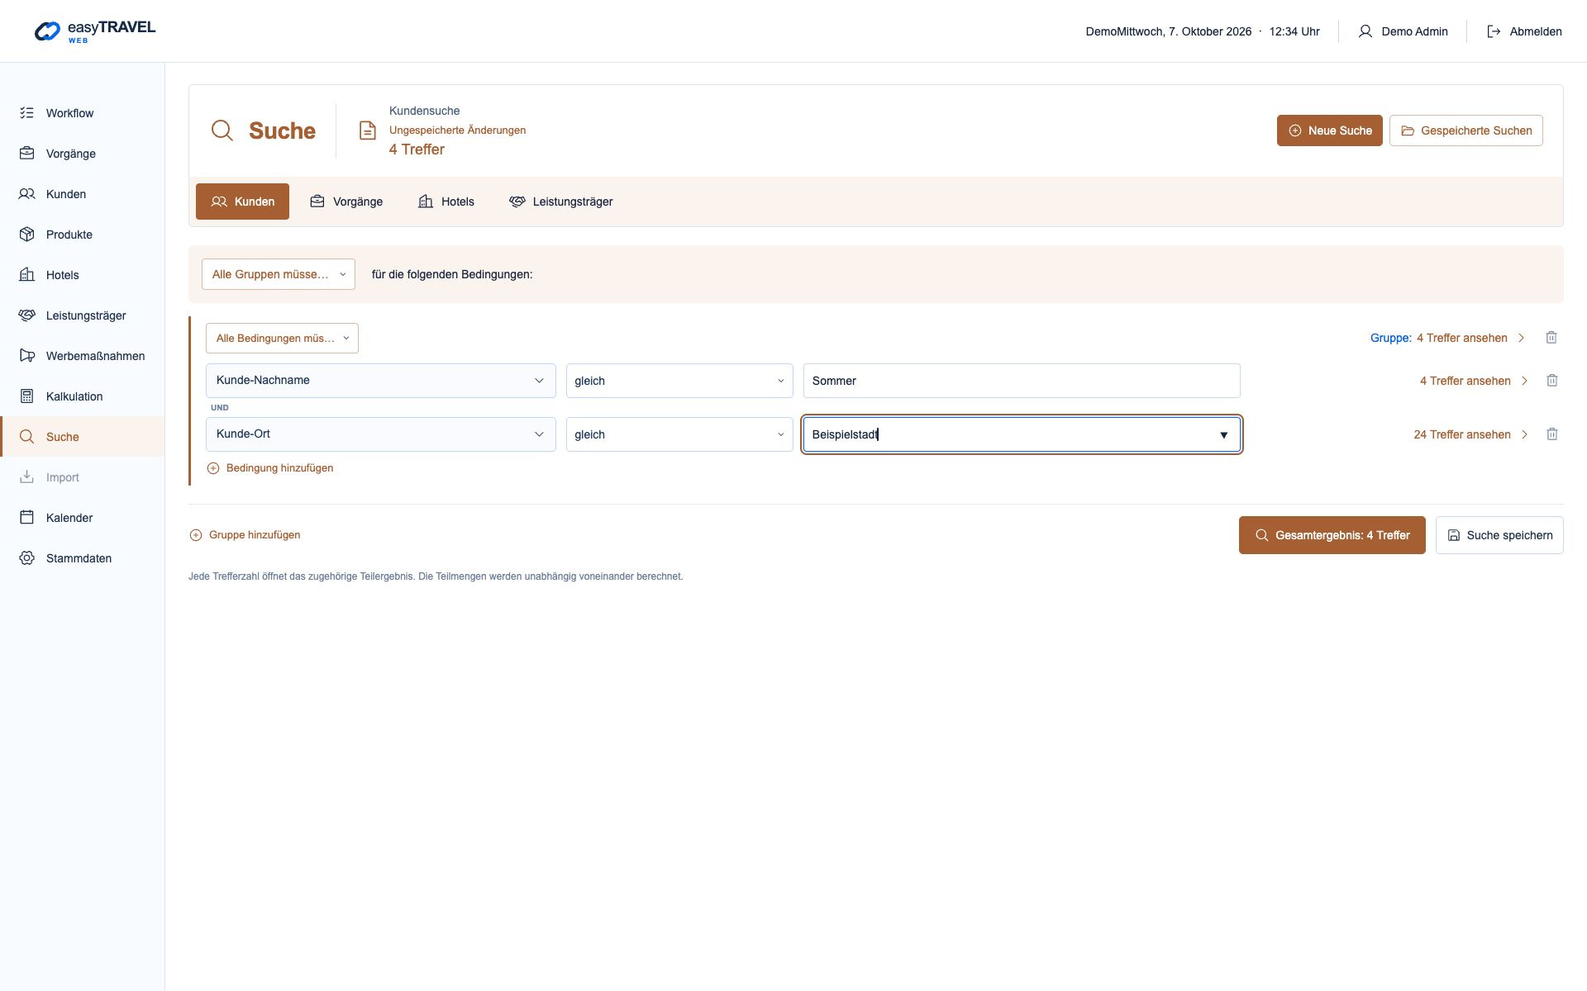The image size is (1587, 991).
Task: View 24 Treffer for Kunde-Ort row
Action: [x=1470, y=434]
